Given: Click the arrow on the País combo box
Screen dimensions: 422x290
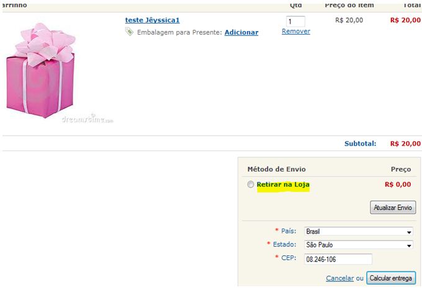Looking at the screenshot, I should 409,232.
